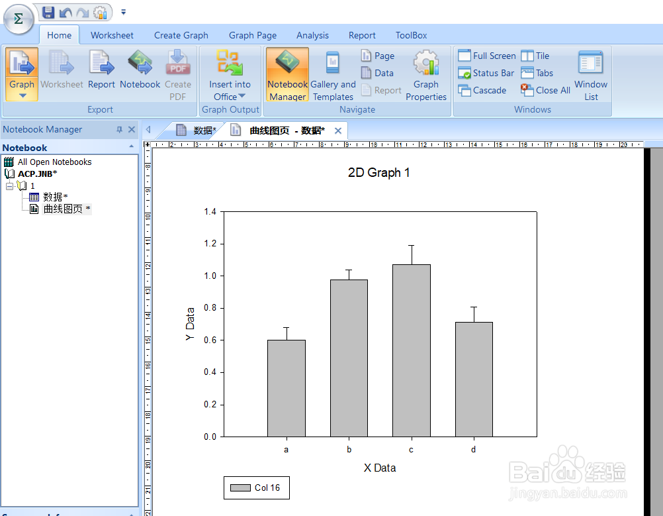Navigate to Data view
The image size is (663, 516).
(378, 73)
